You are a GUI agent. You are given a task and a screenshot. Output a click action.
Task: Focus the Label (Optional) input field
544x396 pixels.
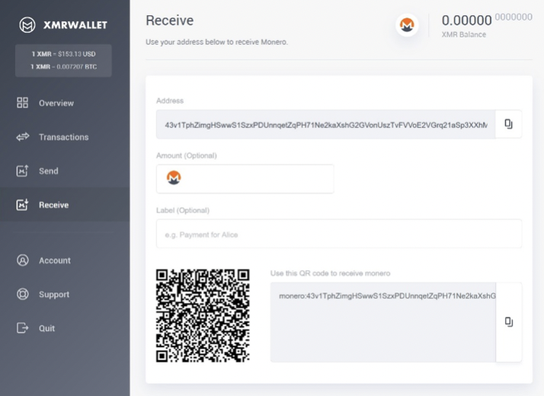[339, 234]
